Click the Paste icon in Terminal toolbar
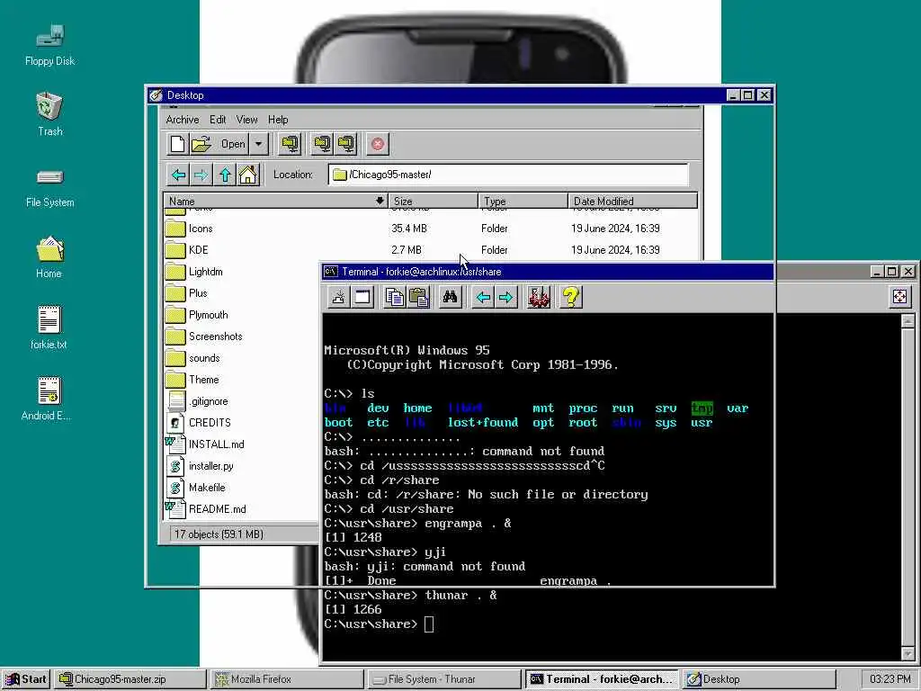 (418, 297)
